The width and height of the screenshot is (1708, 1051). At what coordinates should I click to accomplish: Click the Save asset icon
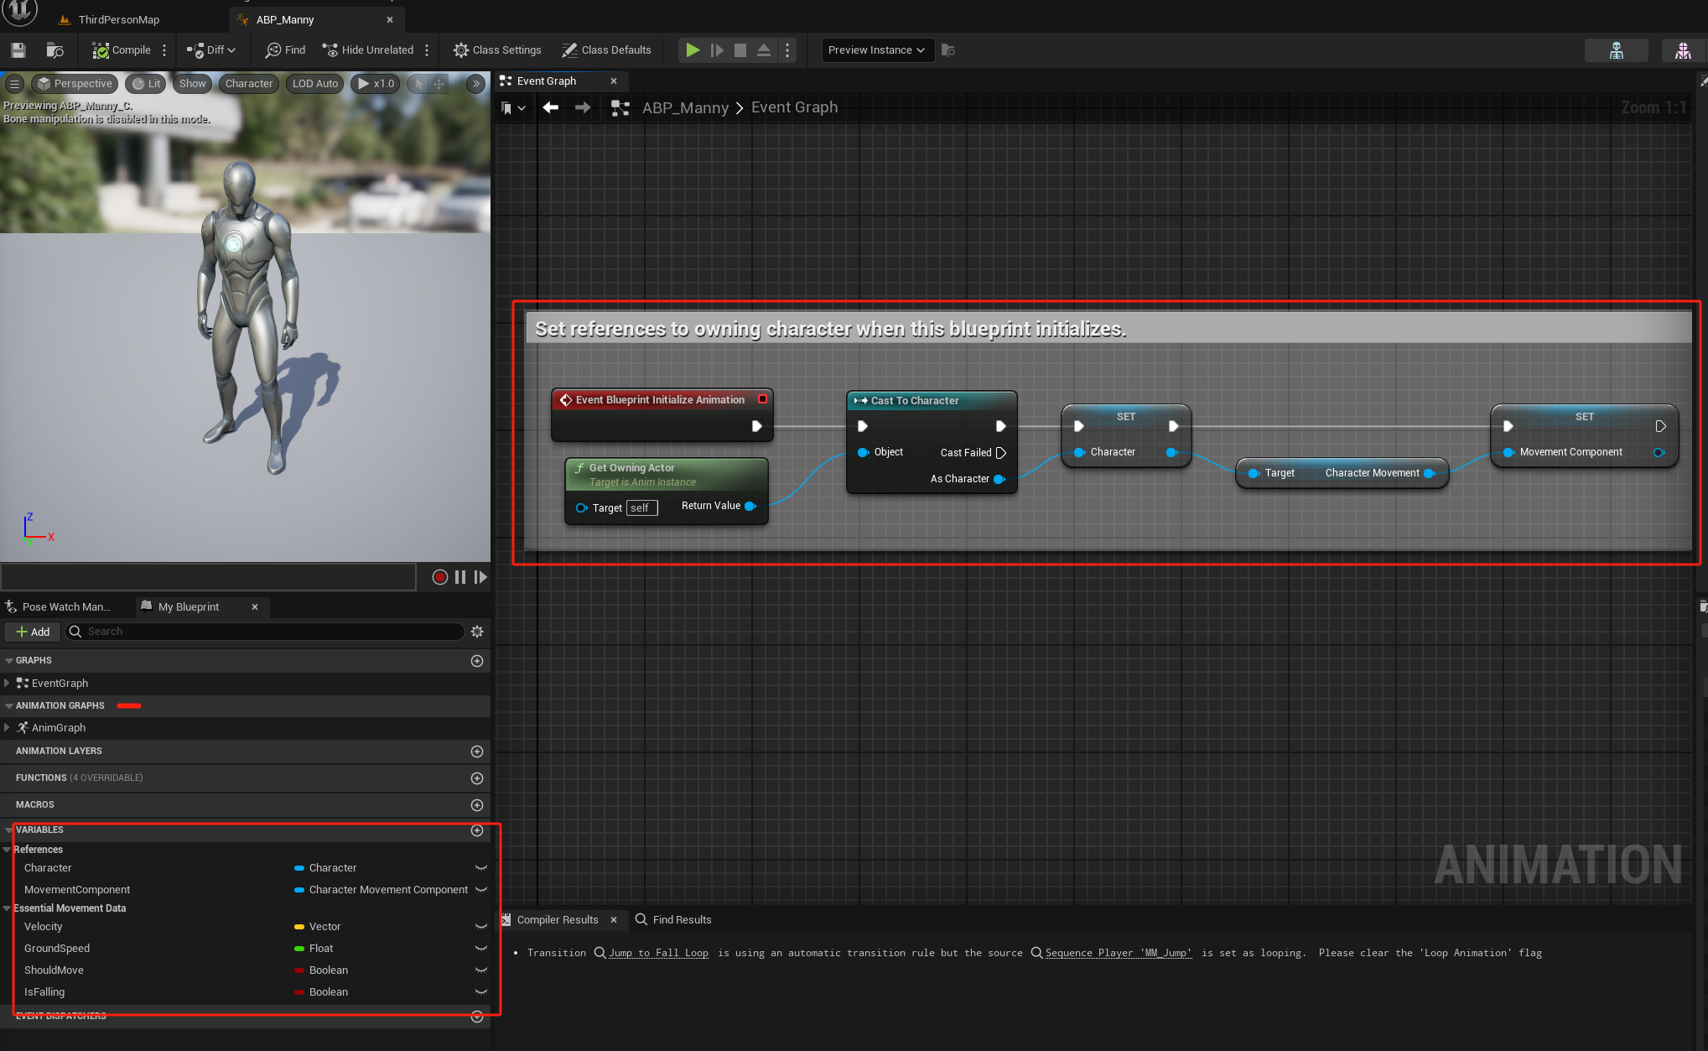[x=18, y=50]
